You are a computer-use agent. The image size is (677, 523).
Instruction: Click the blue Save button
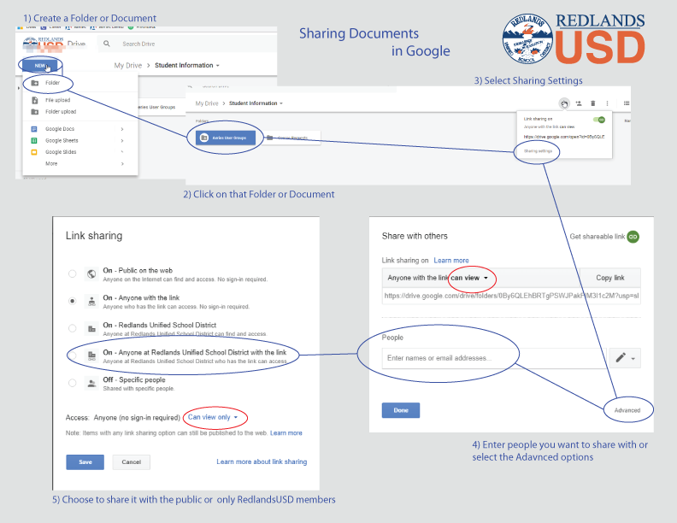(85, 462)
